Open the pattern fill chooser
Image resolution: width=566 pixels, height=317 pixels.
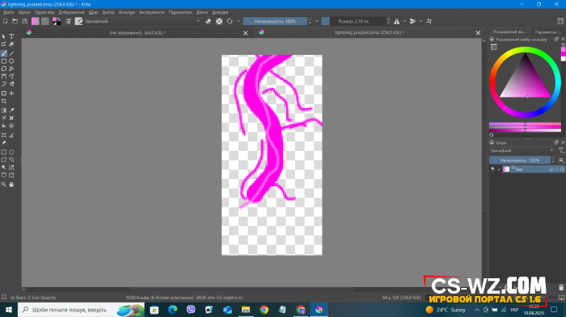click(44, 21)
